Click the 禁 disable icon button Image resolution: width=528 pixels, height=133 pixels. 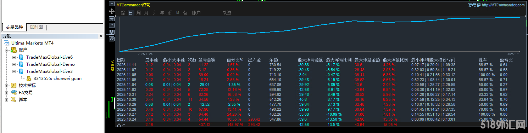click(111, 32)
